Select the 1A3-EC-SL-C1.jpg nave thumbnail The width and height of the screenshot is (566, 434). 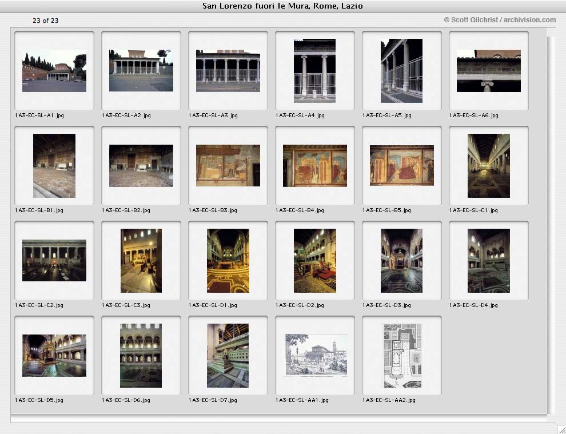click(x=489, y=166)
